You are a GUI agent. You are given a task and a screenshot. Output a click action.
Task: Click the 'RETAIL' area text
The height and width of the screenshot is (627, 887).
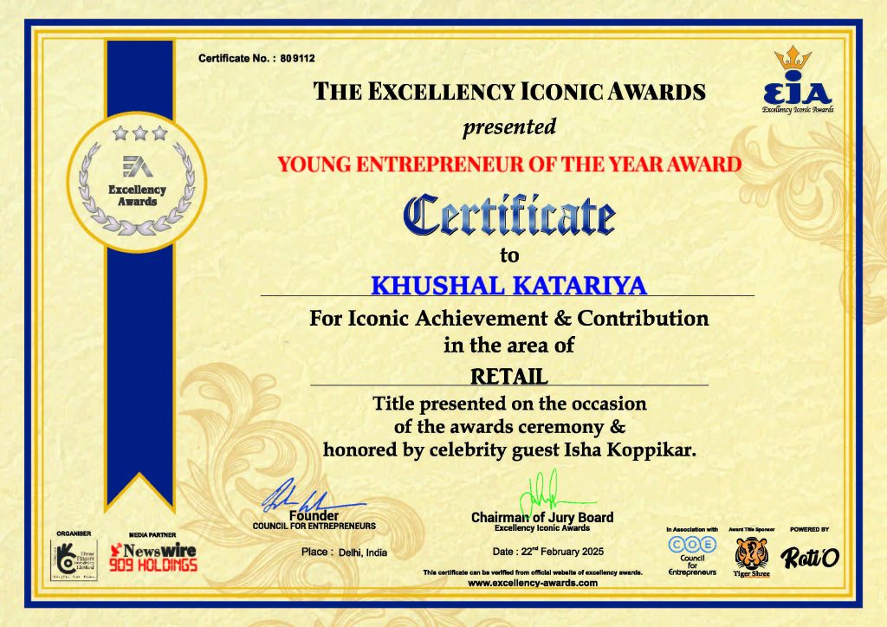pos(509,376)
